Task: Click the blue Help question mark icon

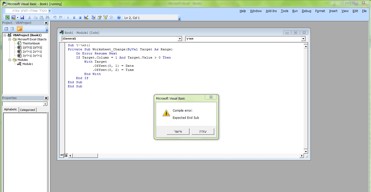Action: (x=119, y=17)
